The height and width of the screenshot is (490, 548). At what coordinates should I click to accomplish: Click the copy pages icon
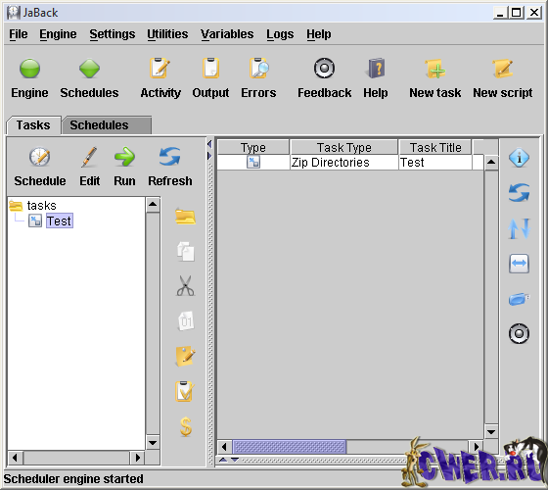185,251
